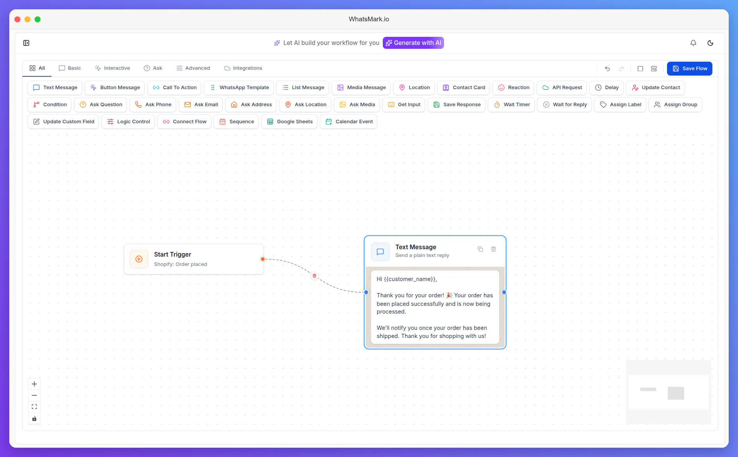This screenshot has height=457, width=738.
Task: Save the flow
Action: coord(690,69)
